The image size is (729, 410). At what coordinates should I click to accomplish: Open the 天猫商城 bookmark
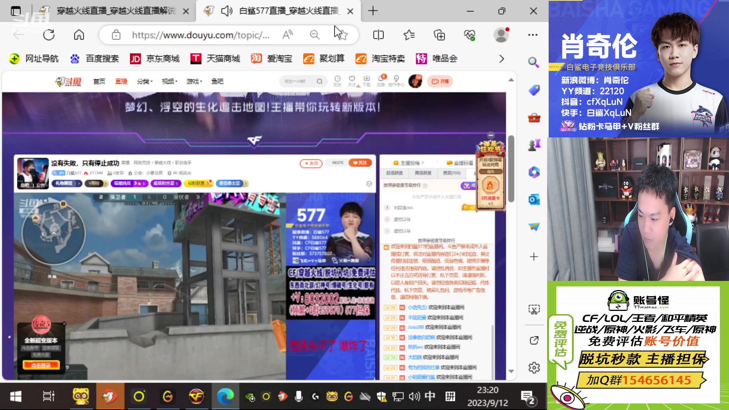point(215,58)
